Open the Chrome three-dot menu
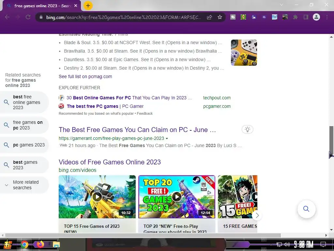Screen dimensions: 334x251 [x=327, y=17]
